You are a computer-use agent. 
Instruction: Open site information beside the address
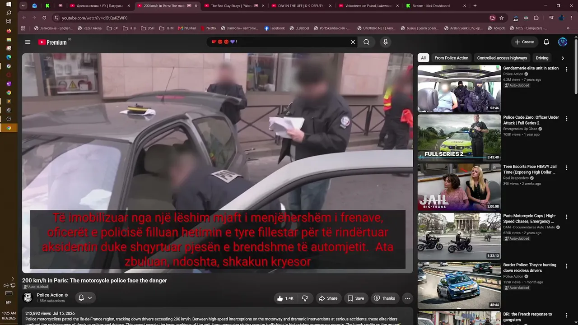pos(56,18)
